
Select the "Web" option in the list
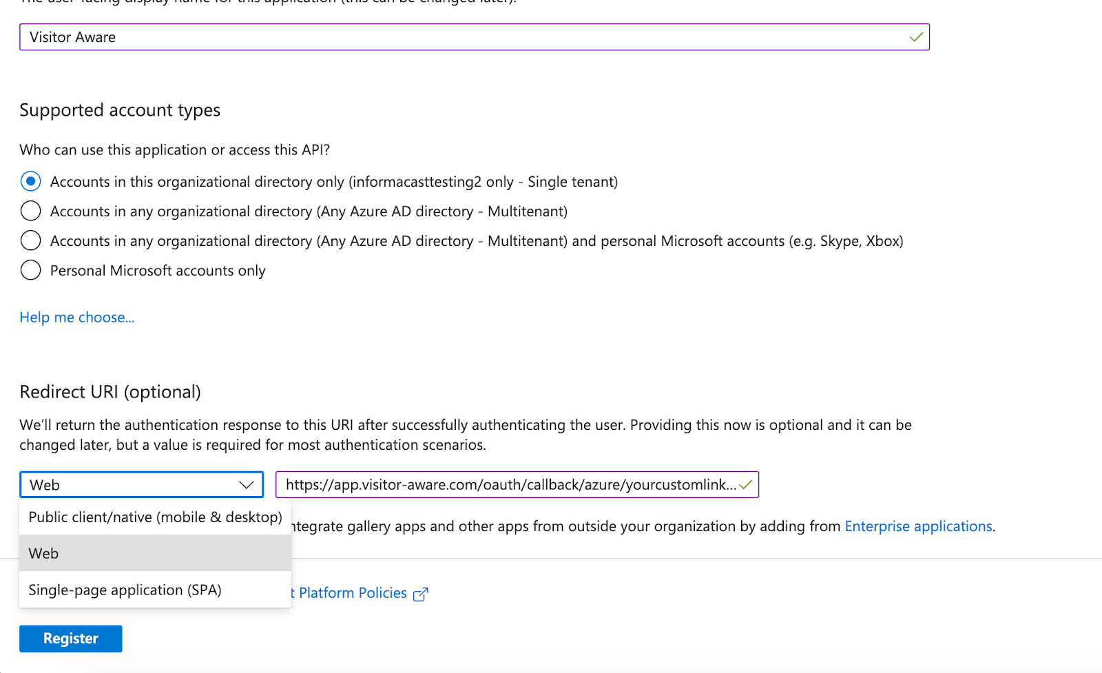(x=43, y=552)
